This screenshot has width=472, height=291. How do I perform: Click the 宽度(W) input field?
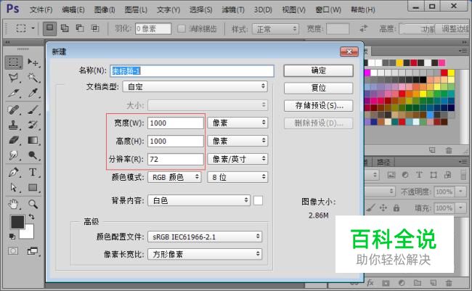tap(176, 123)
